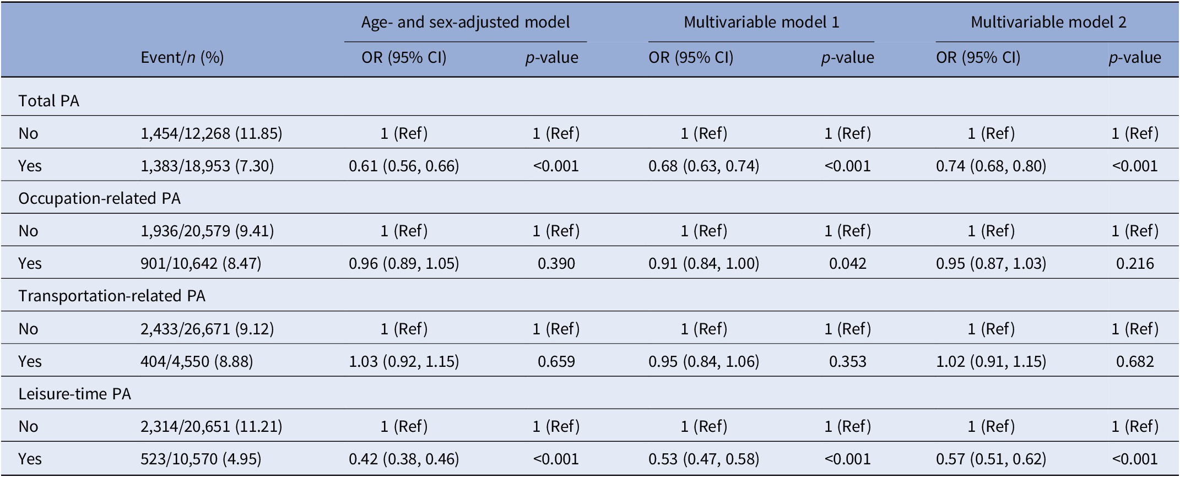Select the 1,383/18,953 (7.30) cell
The width and height of the screenshot is (1180, 477).
(207, 166)
